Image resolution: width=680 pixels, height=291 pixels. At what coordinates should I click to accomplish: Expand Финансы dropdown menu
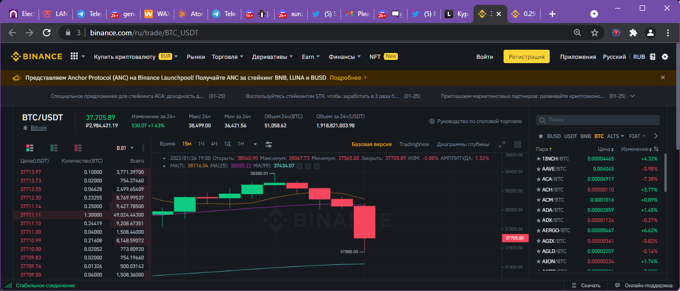tap(345, 57)
